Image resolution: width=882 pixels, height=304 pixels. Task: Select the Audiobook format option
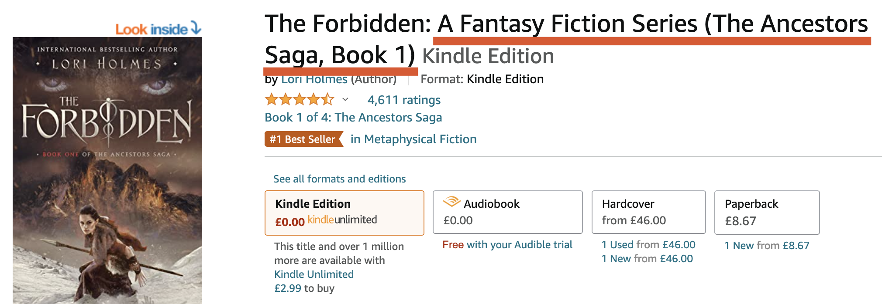click(507, 212)
